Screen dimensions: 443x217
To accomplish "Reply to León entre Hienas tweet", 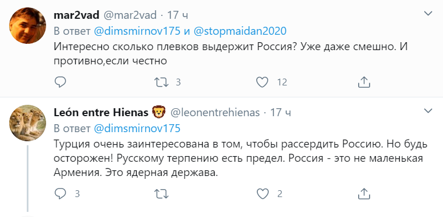I will [x=60, y=194].
